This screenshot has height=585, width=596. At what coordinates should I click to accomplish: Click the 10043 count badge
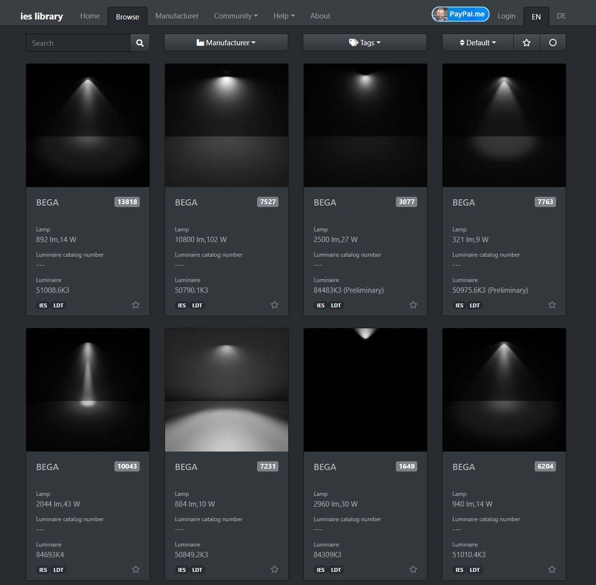pyautogui.click(x=127, y=466)
